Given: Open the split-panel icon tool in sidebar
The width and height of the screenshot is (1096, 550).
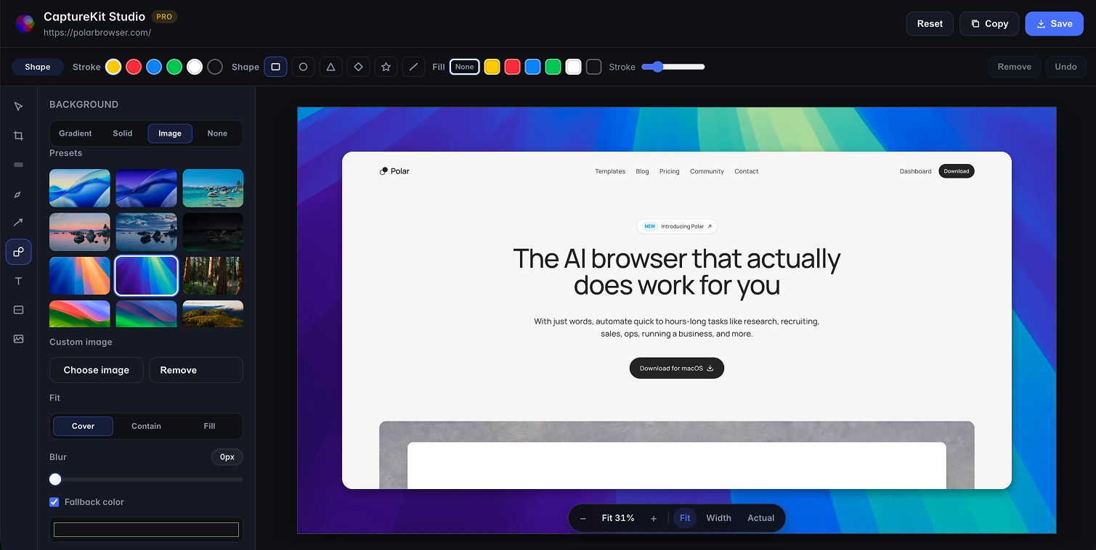Looking at the screenshot, I should (x=19, y=310).
